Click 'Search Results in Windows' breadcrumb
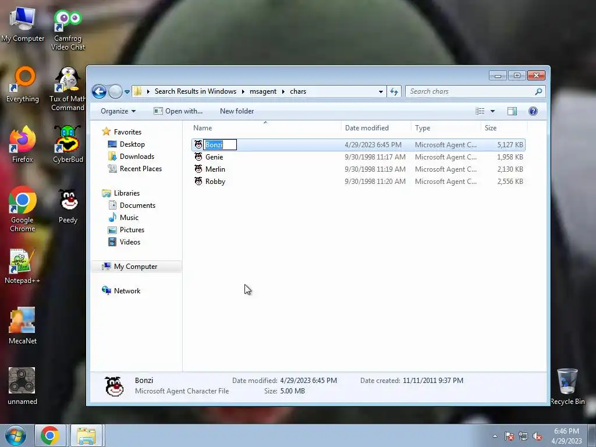The width and height of the screenshot is (596, 447). (x=196, y=91)
